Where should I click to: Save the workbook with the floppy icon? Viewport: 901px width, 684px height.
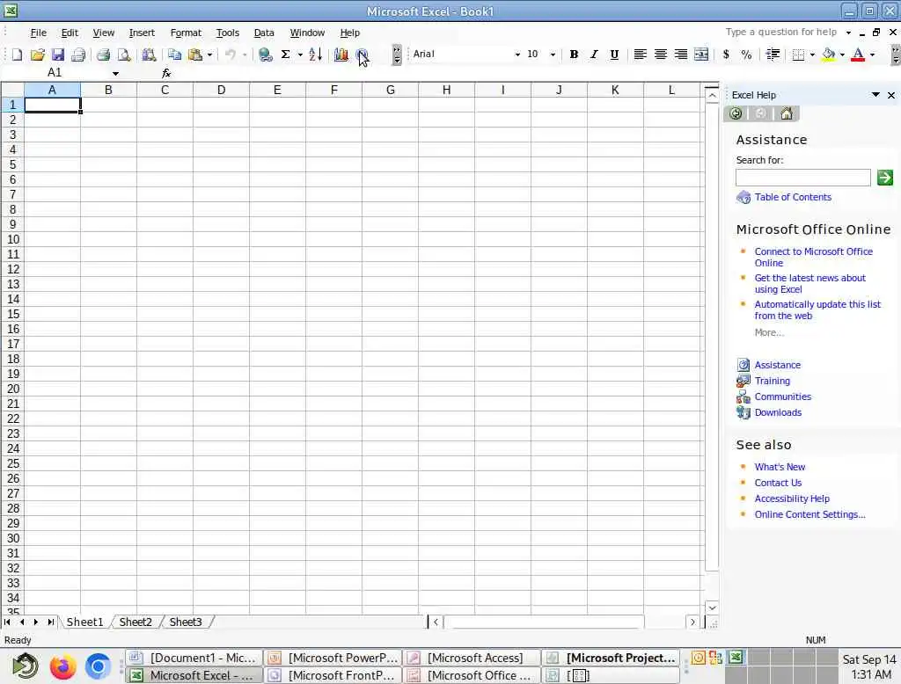click(x=57, y=55)
